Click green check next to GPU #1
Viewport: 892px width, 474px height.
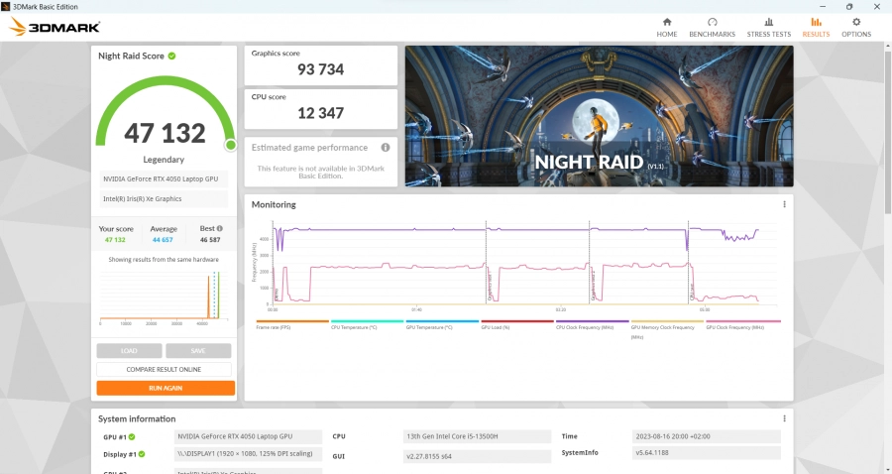coord(132,437)
